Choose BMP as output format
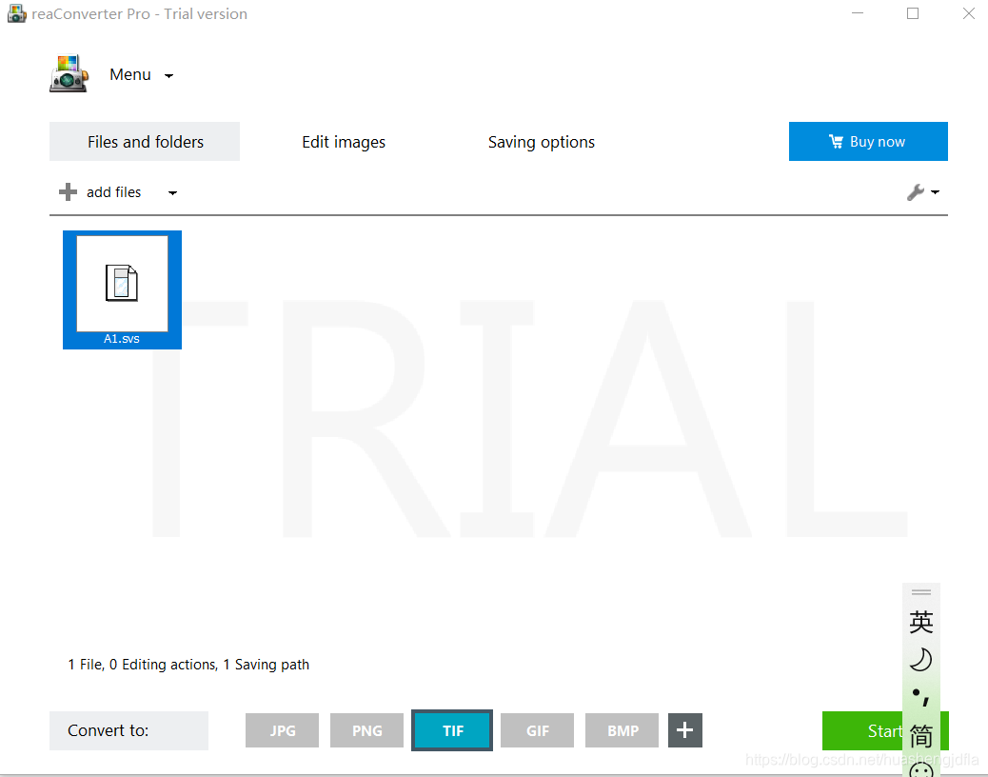Image resolution: width=988 pixels, height=777 pixels. click(622, 730)
